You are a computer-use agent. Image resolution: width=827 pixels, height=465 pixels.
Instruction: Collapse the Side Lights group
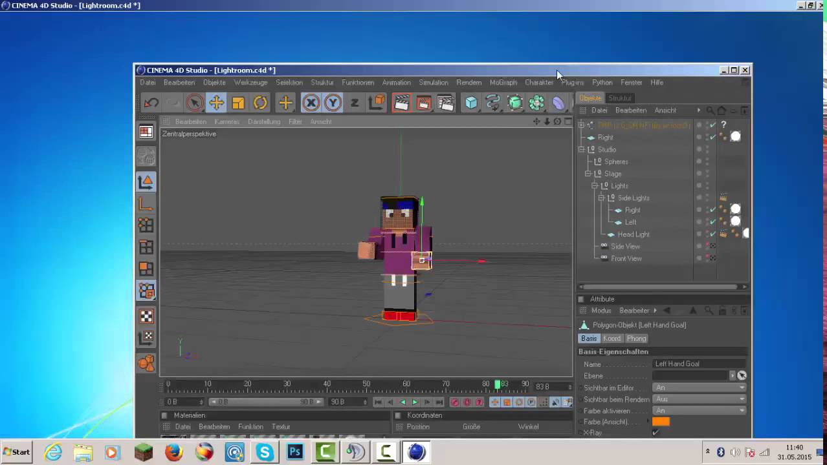pos(601,198)
